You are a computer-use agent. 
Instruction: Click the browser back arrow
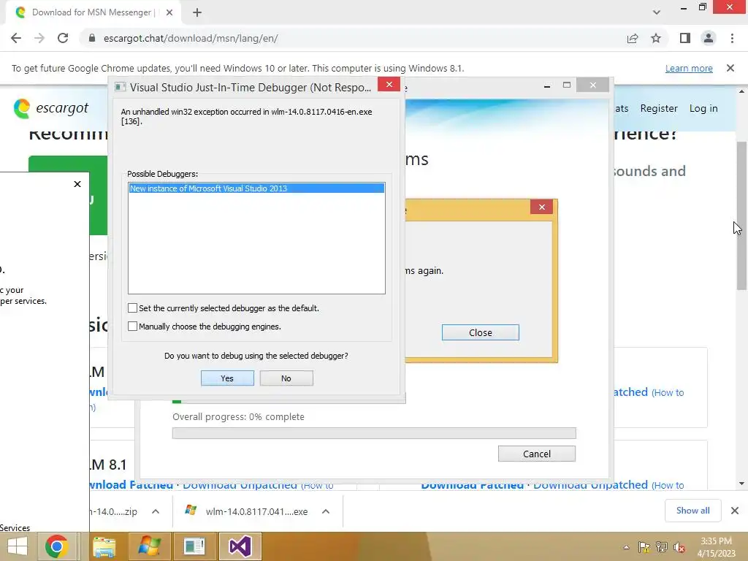click(16, 38)
